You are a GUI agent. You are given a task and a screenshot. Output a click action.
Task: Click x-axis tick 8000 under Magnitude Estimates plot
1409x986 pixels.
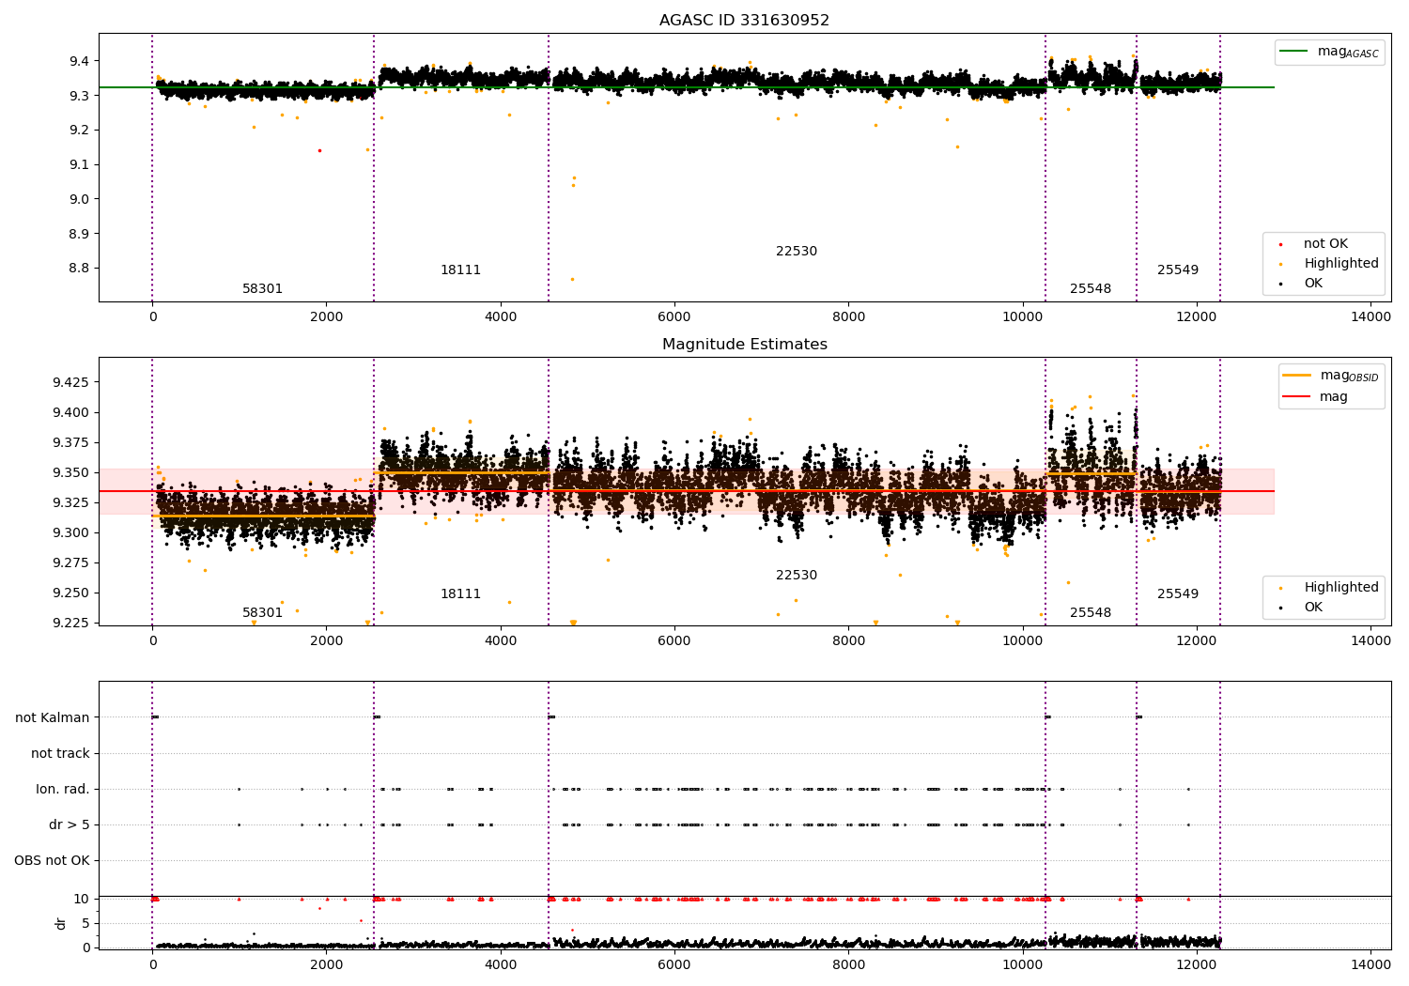pyautogui.click(x=848, y=641)
